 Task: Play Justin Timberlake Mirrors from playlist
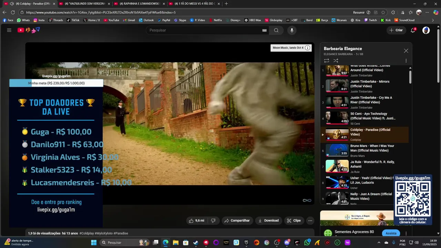[x=365, y=86]
